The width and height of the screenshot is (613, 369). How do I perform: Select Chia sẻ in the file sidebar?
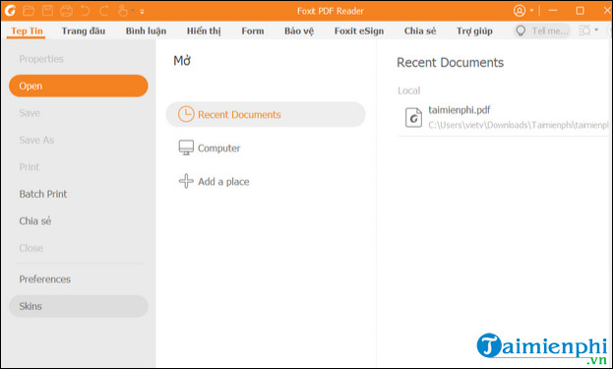(35, 220)
